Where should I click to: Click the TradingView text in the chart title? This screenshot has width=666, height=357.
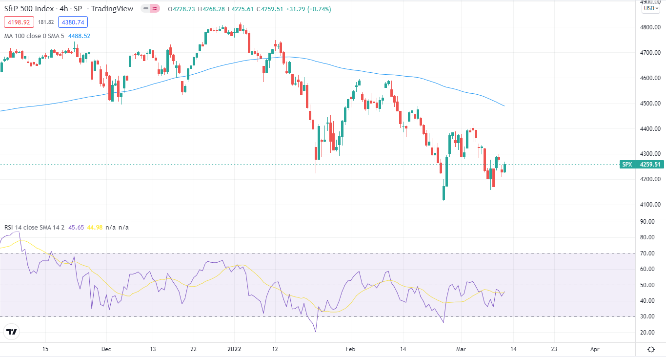click(112, 9)
